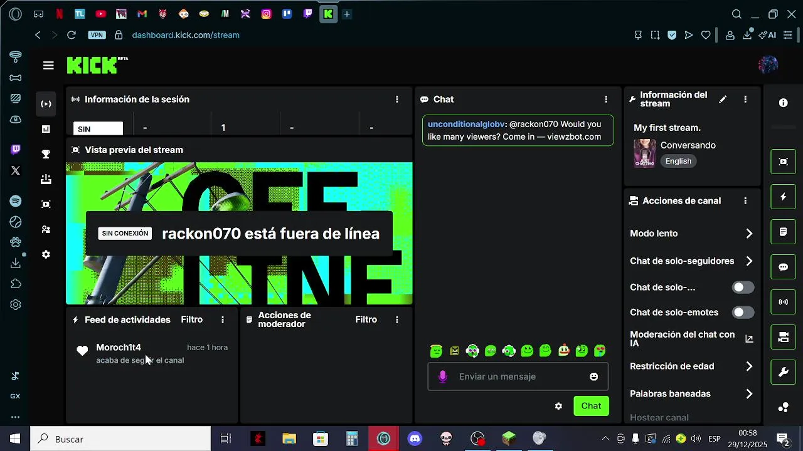Screen dimensions: 803x451
Task: Click the Windows Start button
Action: tap(15, 438)
